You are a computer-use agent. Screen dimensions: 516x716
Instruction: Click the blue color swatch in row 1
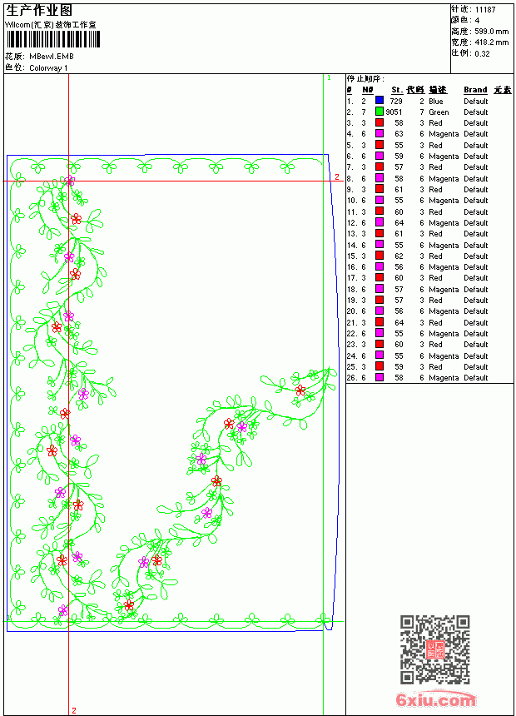(379, 101)
